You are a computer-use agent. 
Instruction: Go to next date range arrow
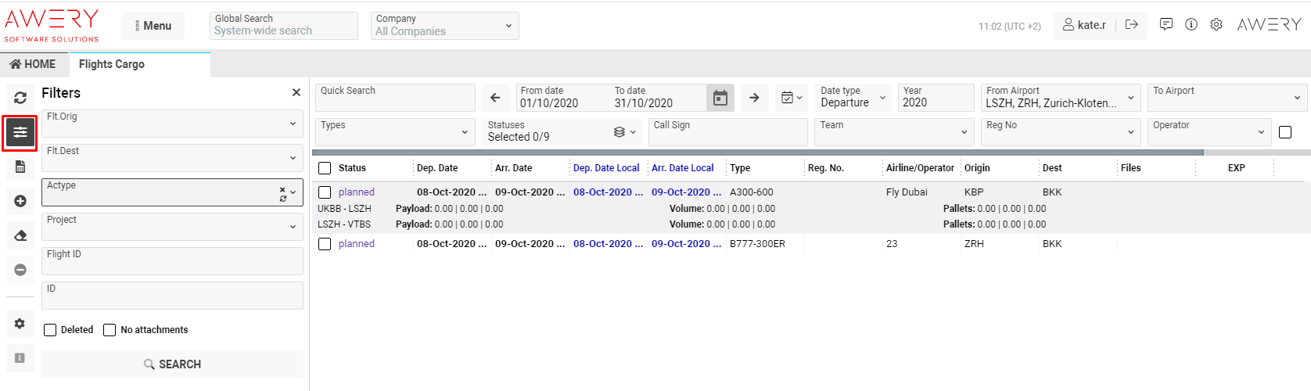point(754,98)
